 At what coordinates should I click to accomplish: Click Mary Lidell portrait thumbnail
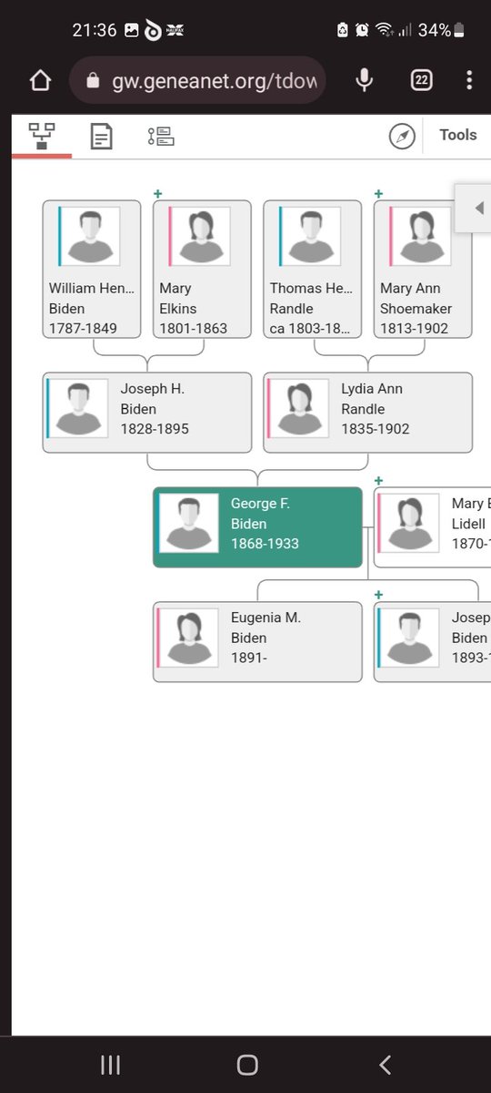pyautogui.click(x=410, y=523)
